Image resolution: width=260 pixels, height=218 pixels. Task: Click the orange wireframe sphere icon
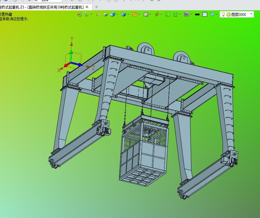coord(135,14)
